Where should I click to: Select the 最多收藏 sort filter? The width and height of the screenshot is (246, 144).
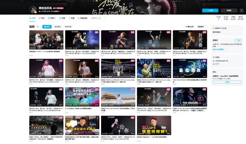68,26
